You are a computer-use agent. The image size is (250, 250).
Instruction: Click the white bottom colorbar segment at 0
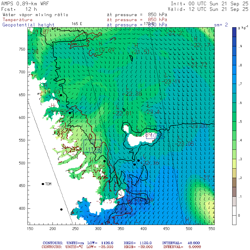(234, 220)
